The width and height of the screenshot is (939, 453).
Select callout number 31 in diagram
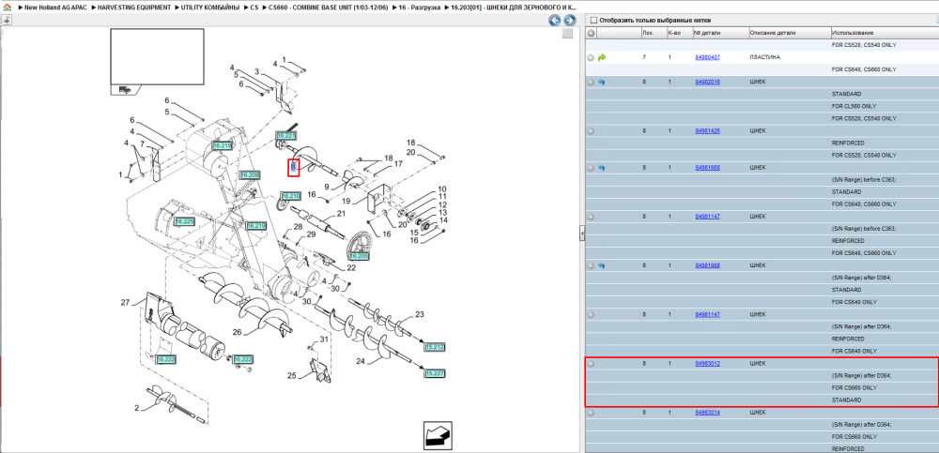(x=324, y=340)
